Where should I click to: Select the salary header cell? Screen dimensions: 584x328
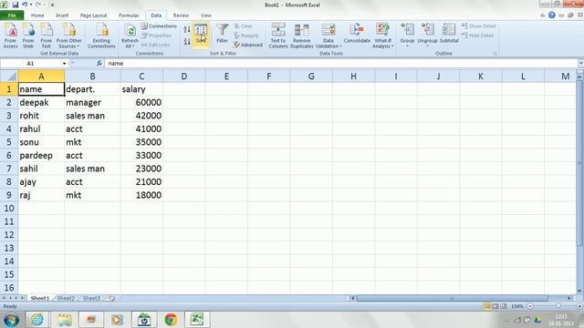[x=141, y=89]
